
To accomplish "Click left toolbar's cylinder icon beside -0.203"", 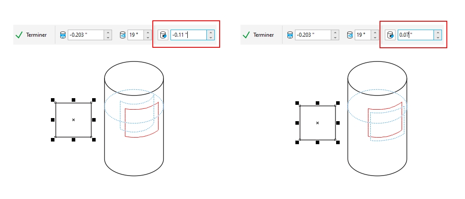I will [x=62, y=35].
